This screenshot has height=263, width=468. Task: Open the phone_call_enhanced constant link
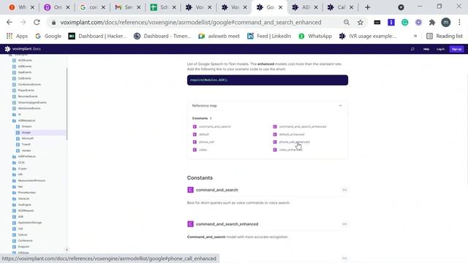tap(294, 142)
